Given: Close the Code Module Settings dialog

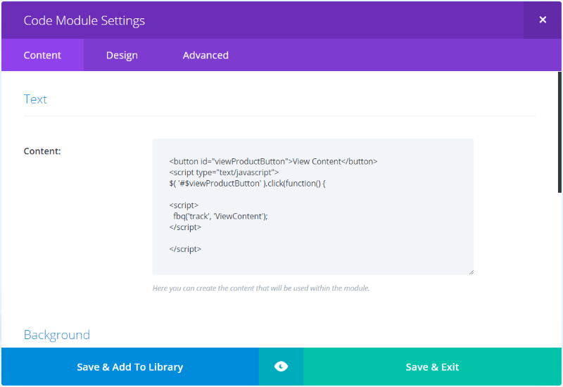Looking at the screenshot, I should [x=543, y=20].
